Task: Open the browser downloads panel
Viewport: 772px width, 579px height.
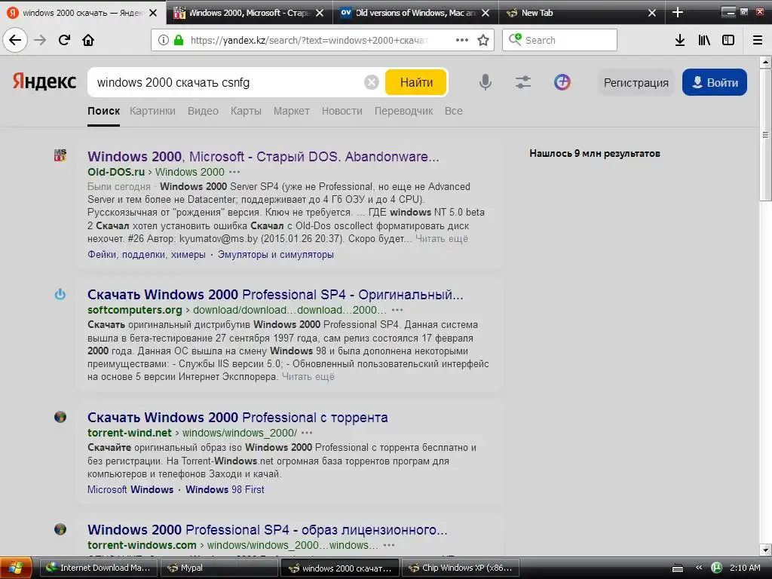Action: coord(680,40)
